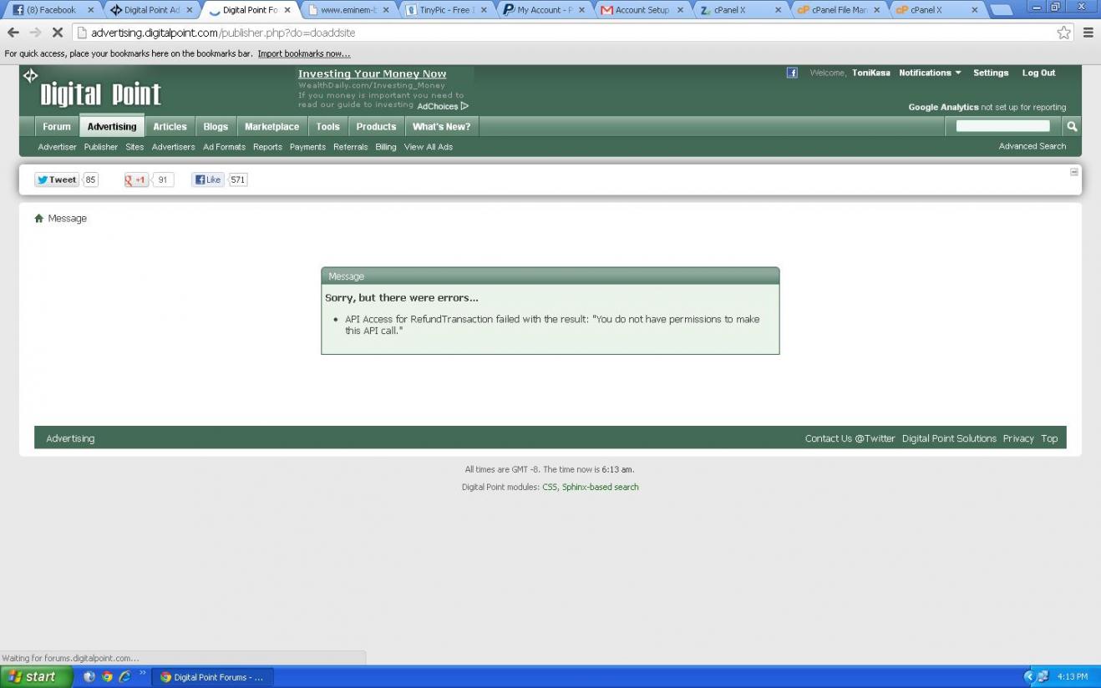Open the Sites sub-menu link
This screenshot has width=1101, height=688.
134,147
